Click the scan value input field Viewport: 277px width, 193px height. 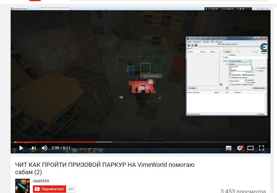247,58
